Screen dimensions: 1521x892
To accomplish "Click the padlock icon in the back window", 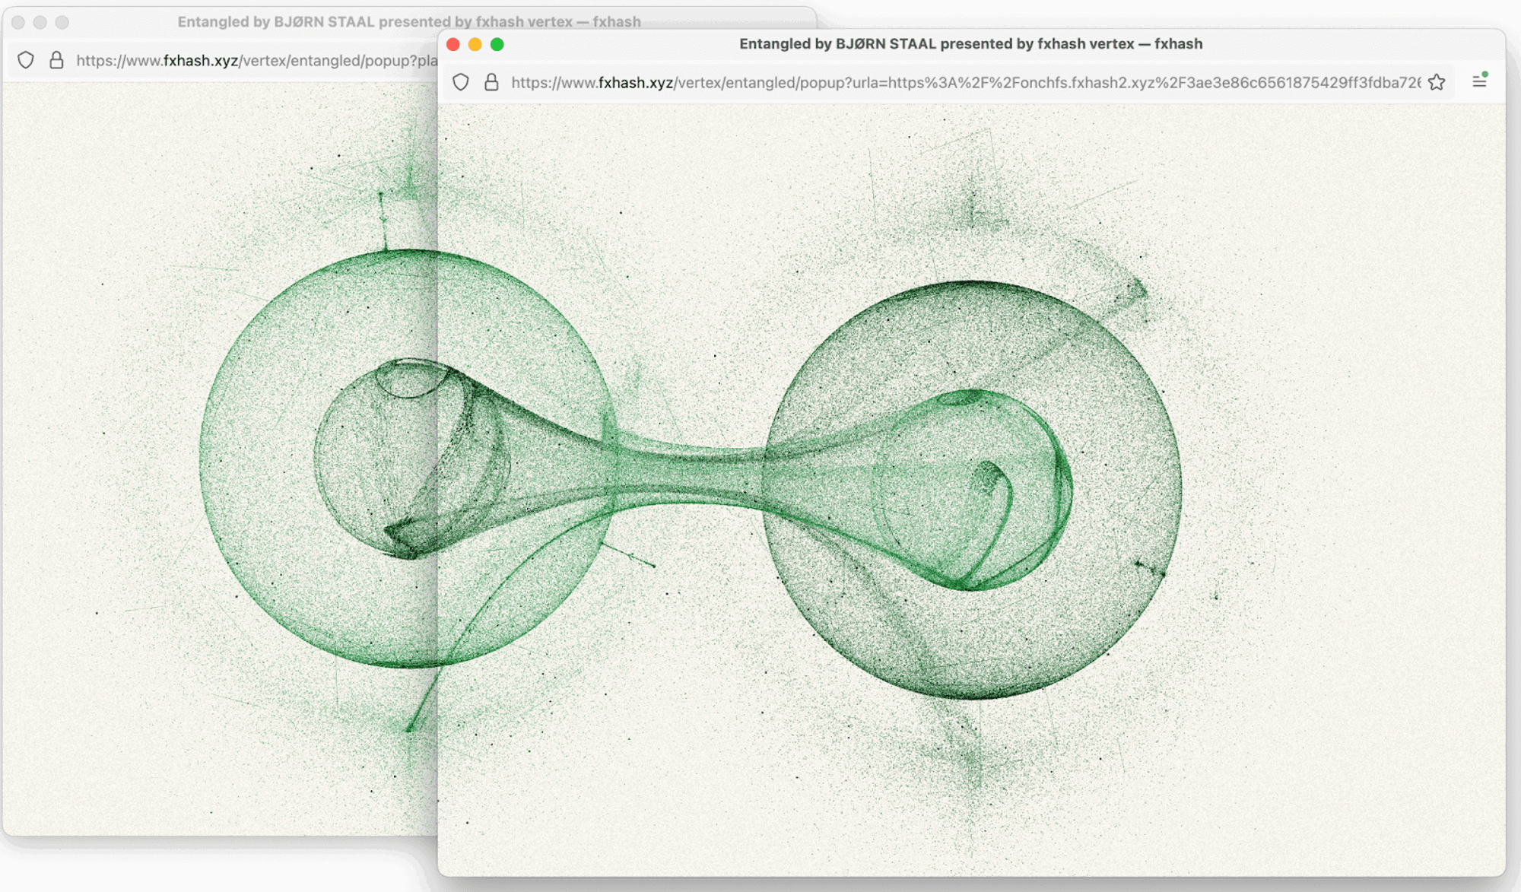I will tap(56, 60).
